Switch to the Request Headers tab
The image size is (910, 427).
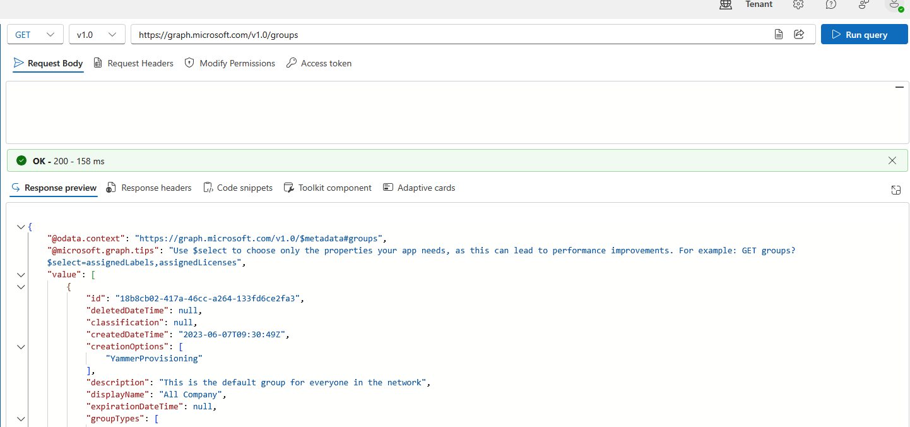133,63
